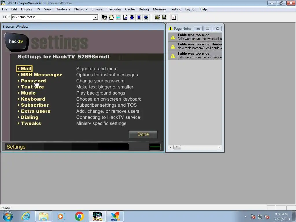Click the network tray icon

[260, 217]
